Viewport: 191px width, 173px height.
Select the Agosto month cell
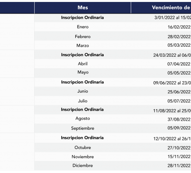tap(82, 119)
